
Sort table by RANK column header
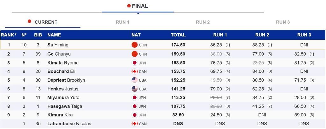pyautogui.click(x=8, y=35)
